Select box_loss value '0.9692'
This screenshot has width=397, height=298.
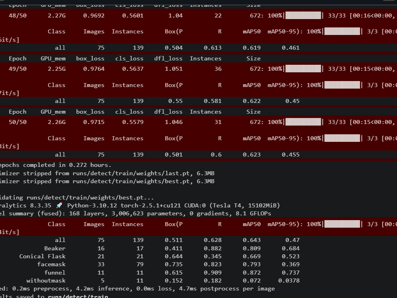tap(94, 15)
